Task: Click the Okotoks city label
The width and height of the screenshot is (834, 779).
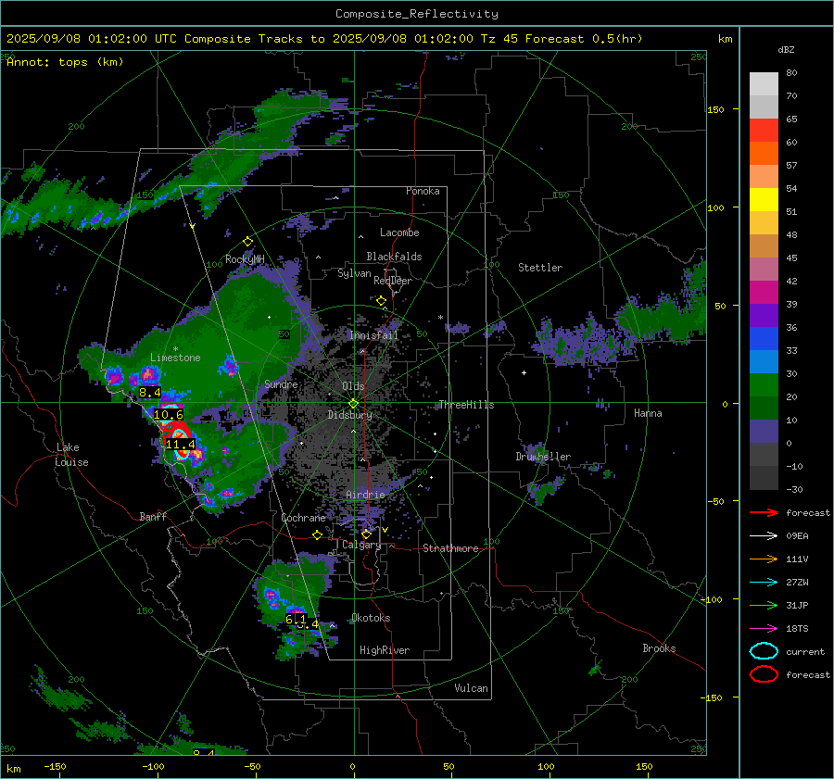Action: (x=371, y=618)
